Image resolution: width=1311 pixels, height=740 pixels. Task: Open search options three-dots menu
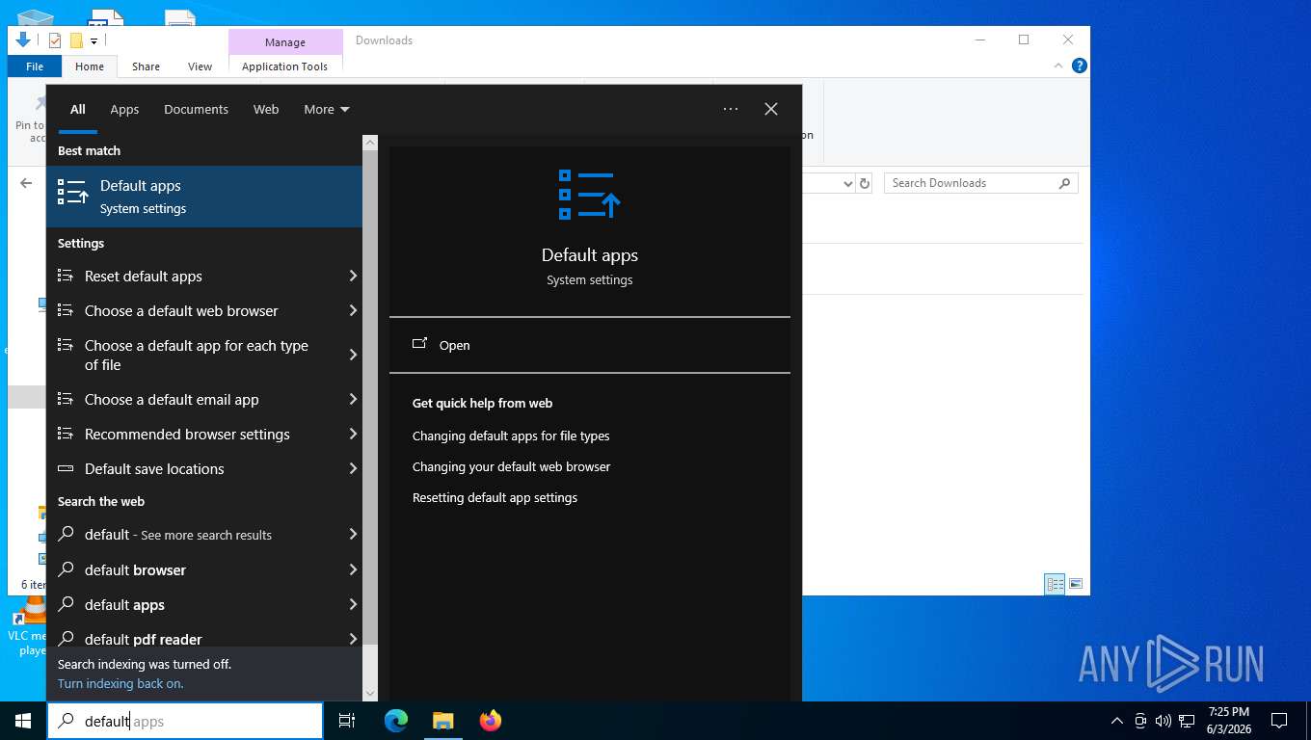coord(731,109)
